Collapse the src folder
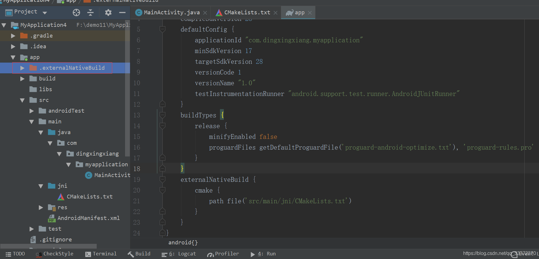Image resolution: width=539 pixels, height=259 pixels. 22,100
